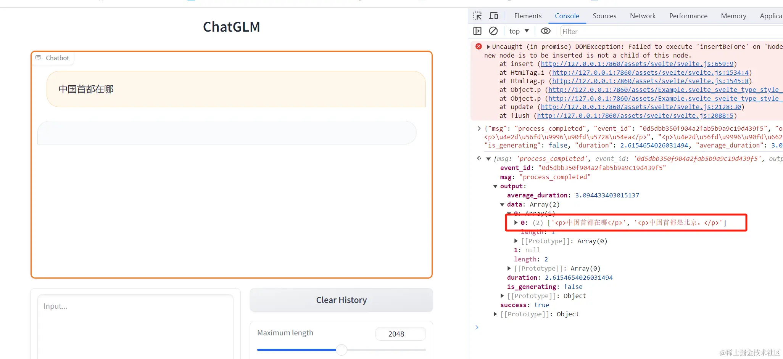Open svelte.js:2088:5 link at flush
The height and width of the screenshot is (359, 783).
pos(635,115)
